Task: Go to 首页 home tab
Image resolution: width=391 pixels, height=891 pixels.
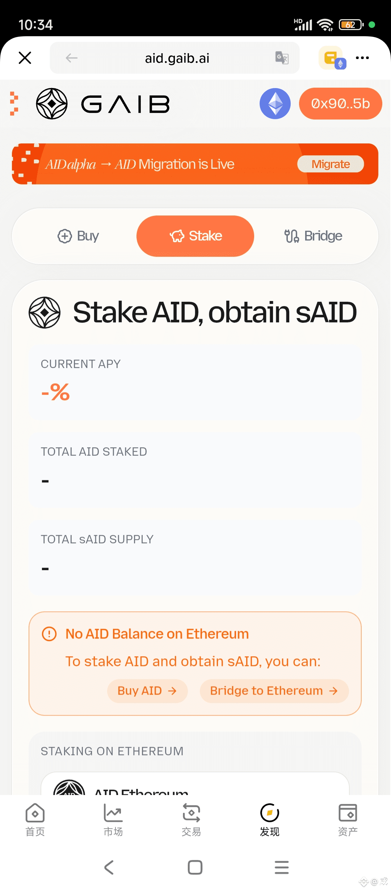Action: click(x=35, y=820)
